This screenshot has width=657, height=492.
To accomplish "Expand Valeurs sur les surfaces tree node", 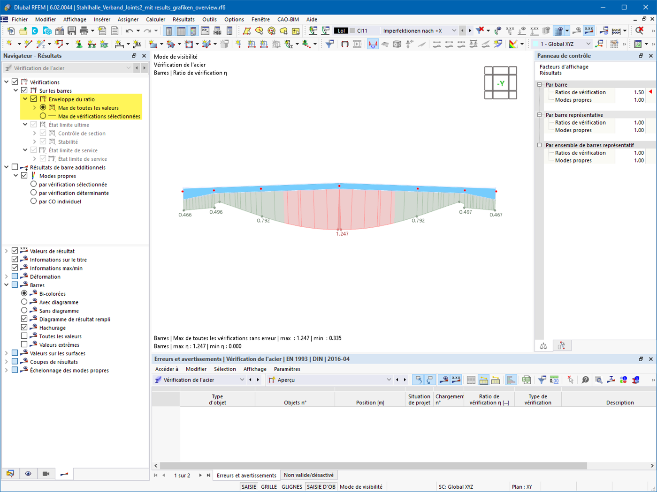I will [7, 353].
